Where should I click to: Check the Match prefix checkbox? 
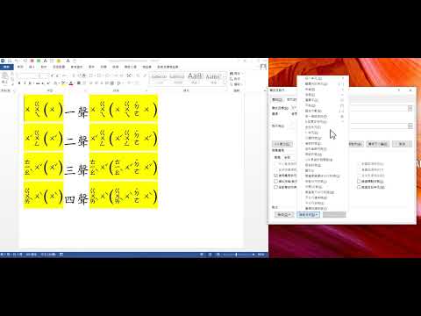pyautogui.click(x=359, y=164)
